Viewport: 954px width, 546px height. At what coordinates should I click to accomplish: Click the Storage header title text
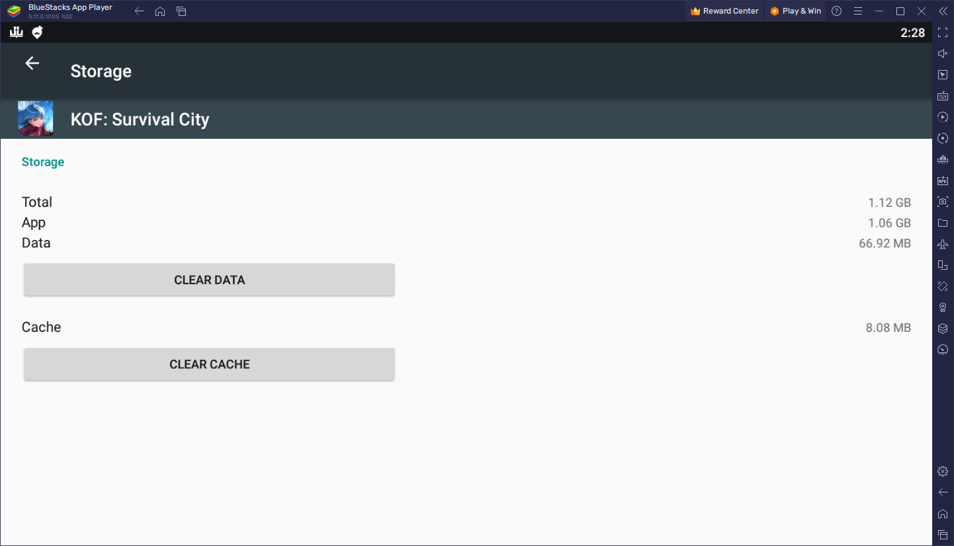101,71
